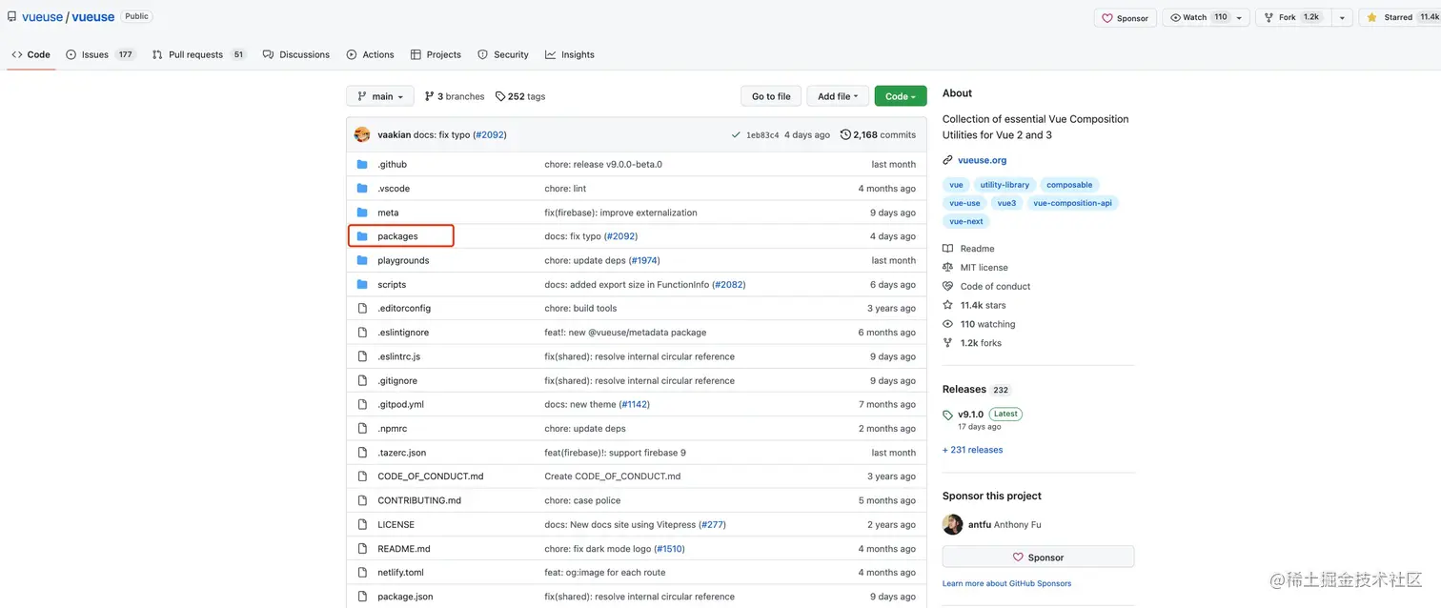
Task: Click the MIT license scale icon
Action: [x=947, y=268]
